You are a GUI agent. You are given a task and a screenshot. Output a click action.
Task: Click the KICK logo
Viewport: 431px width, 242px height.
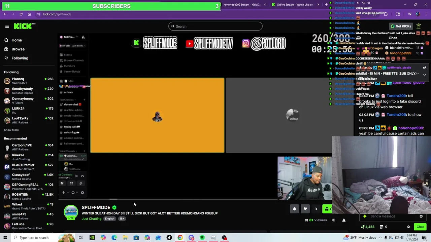[25, 26]
